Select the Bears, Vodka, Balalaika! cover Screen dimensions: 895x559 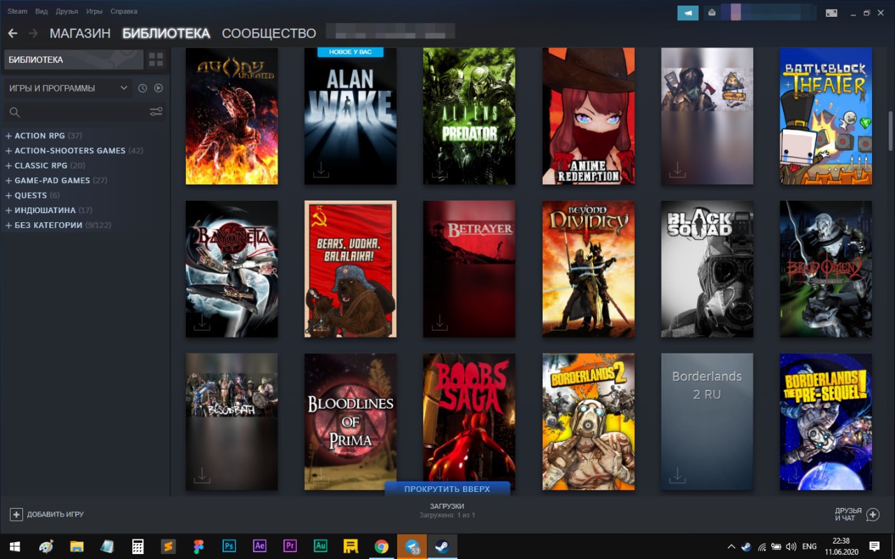(x=350, y=269)
